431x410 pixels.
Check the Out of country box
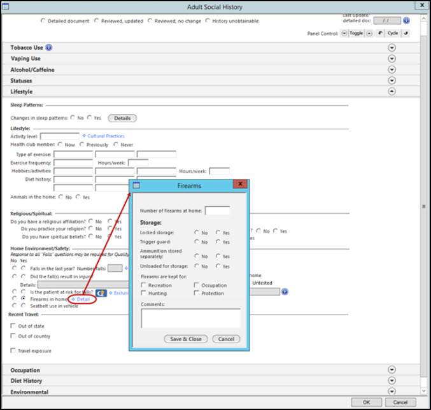pyautogui.click(x=13, y=336)
